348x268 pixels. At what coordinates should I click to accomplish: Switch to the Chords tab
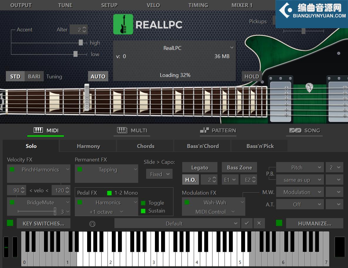click(x=146, y=146)
